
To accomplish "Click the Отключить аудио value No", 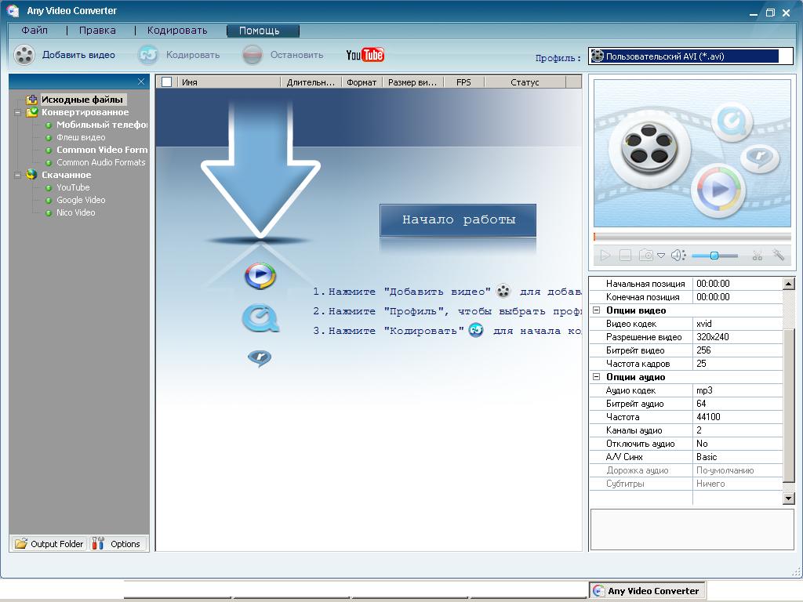I will (x=737, y=444).
